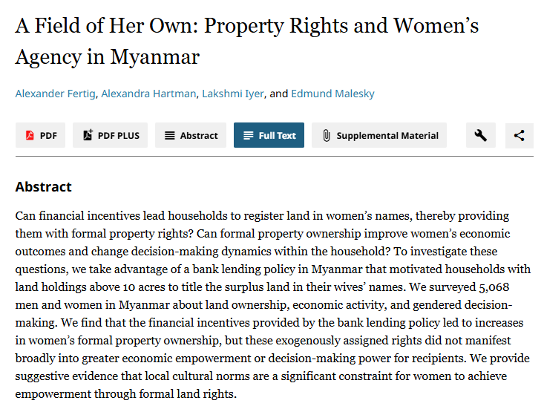Click the article title heading

(x=246, y=41)
